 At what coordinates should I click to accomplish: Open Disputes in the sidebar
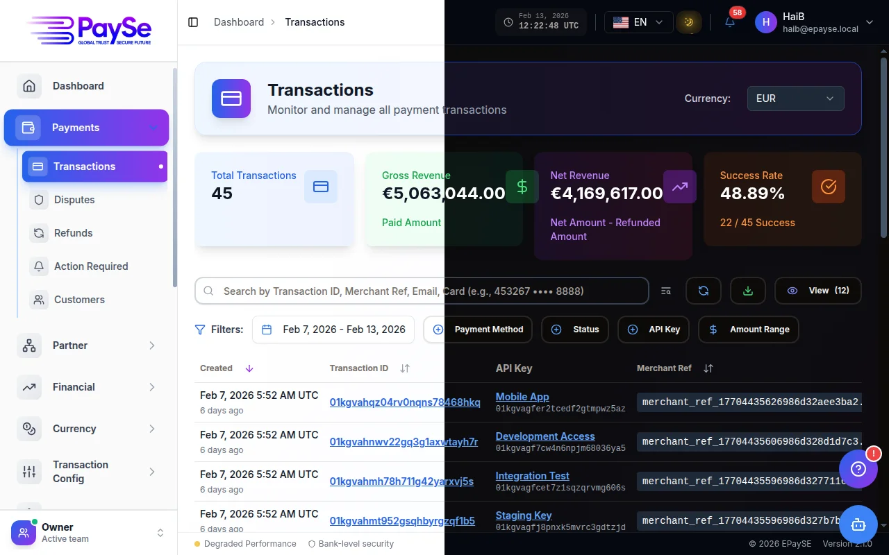coord(95,200)
